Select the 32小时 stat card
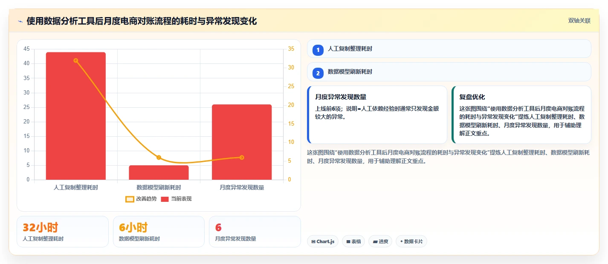Screen dimensions: 608x264 pos(63,232)
